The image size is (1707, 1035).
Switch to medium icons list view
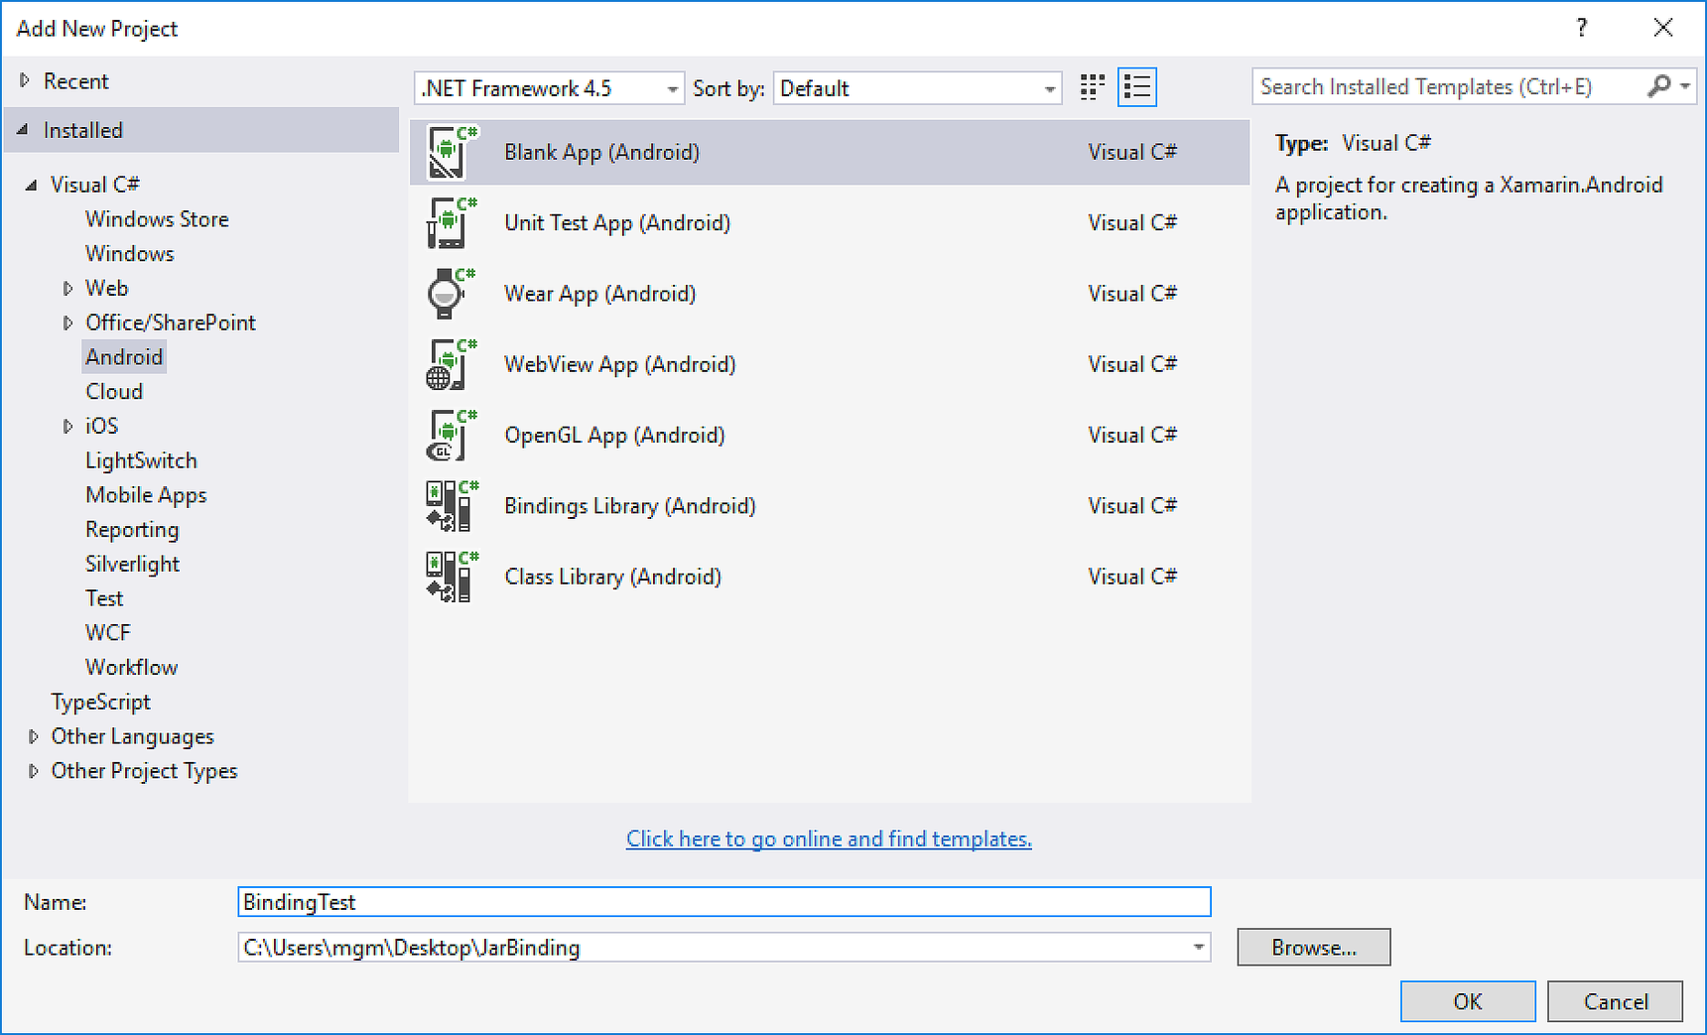point(1137,87)
